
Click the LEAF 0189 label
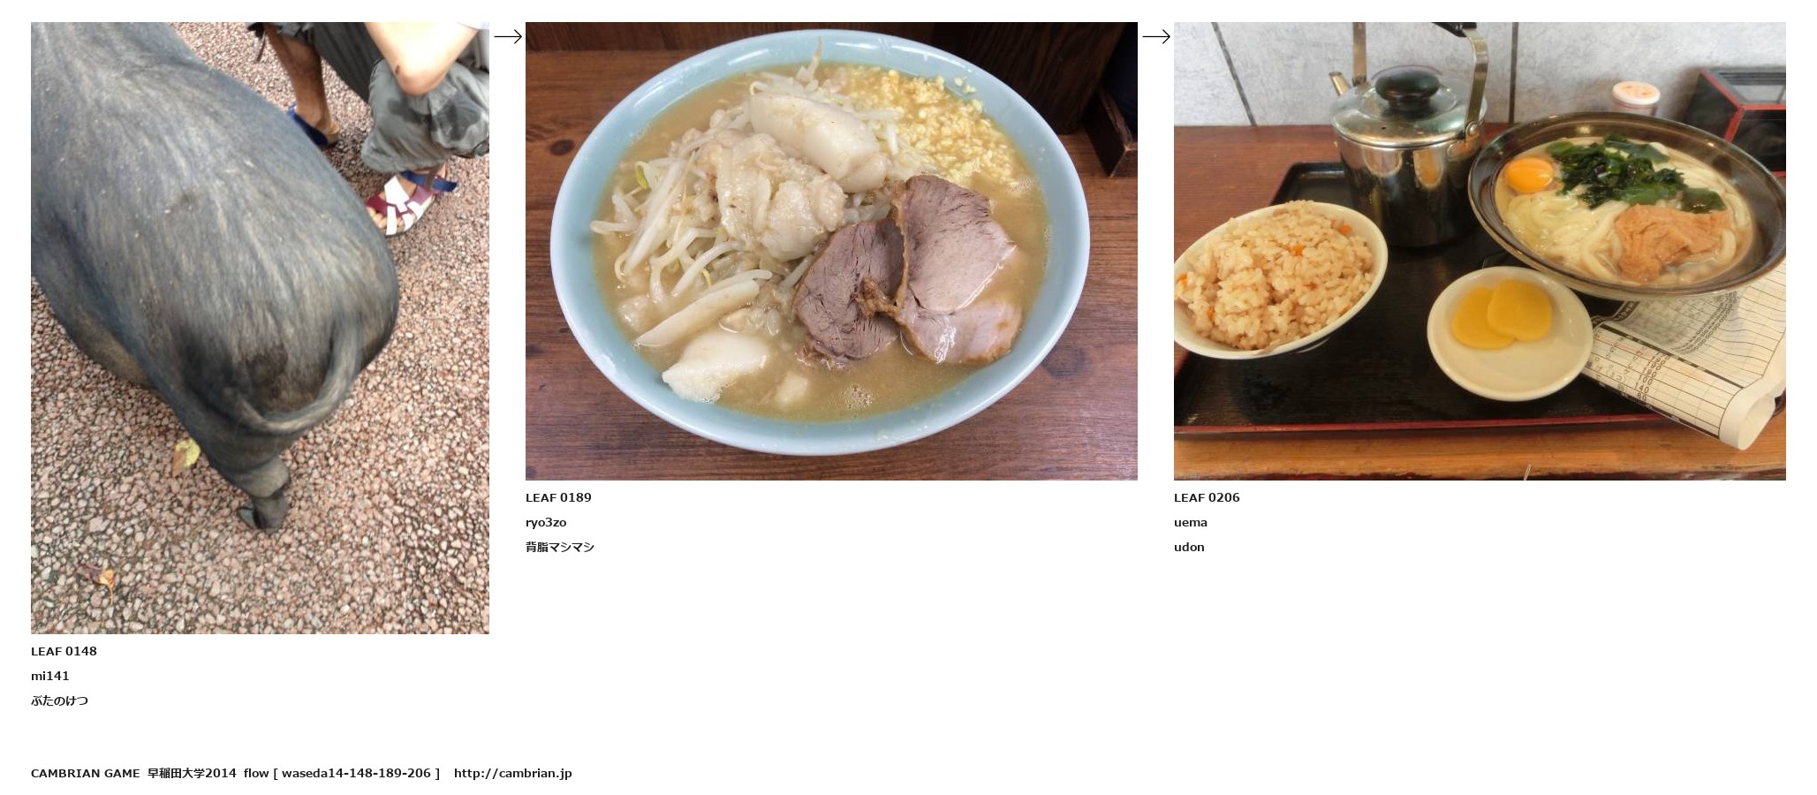(x=558, y=497)
